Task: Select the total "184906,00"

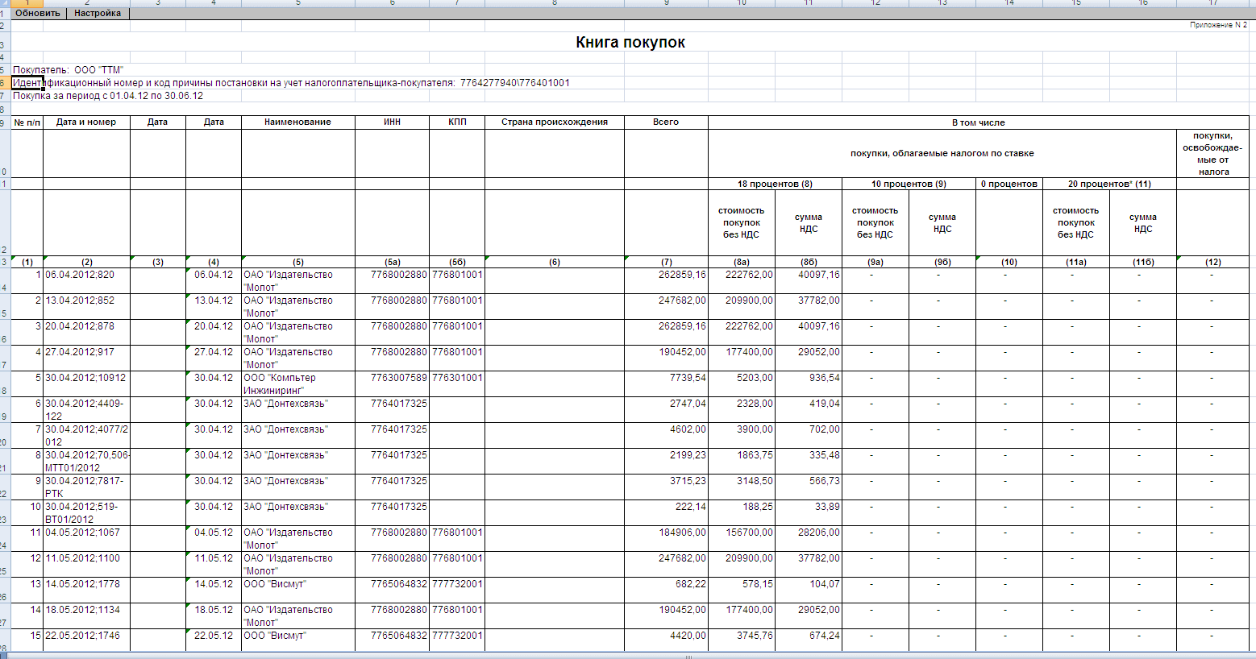Action: tap(666, 539)
